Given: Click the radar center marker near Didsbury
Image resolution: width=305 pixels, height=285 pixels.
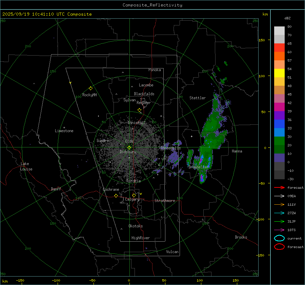Looking at the screenshot, I should point(129,147).
